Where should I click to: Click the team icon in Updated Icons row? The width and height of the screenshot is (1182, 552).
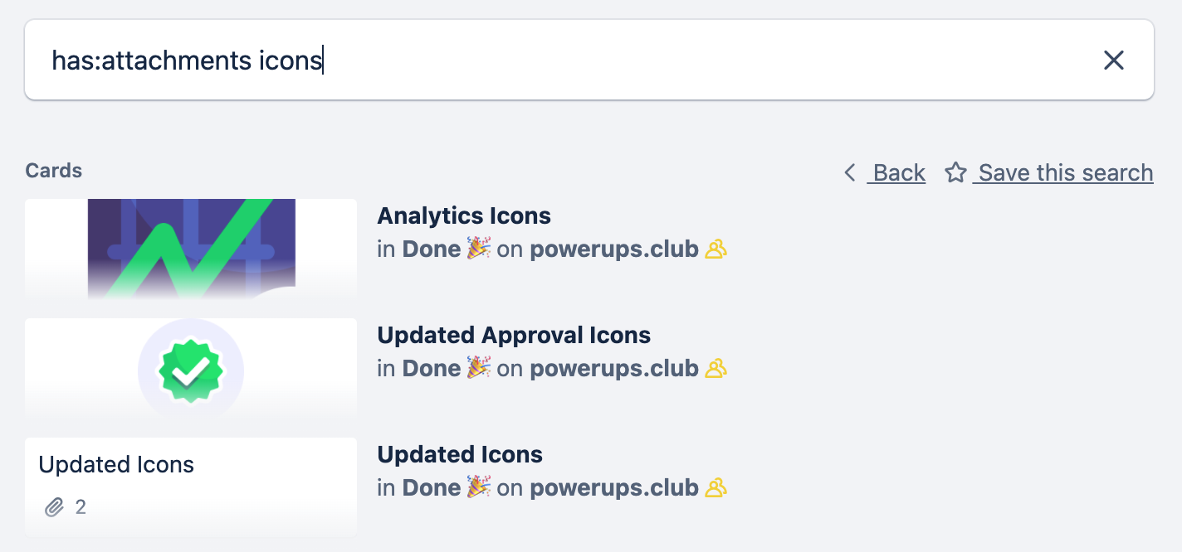pos(716,487)
